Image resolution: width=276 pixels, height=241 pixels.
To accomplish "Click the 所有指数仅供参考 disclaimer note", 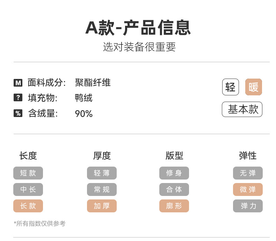I will 39,224.
